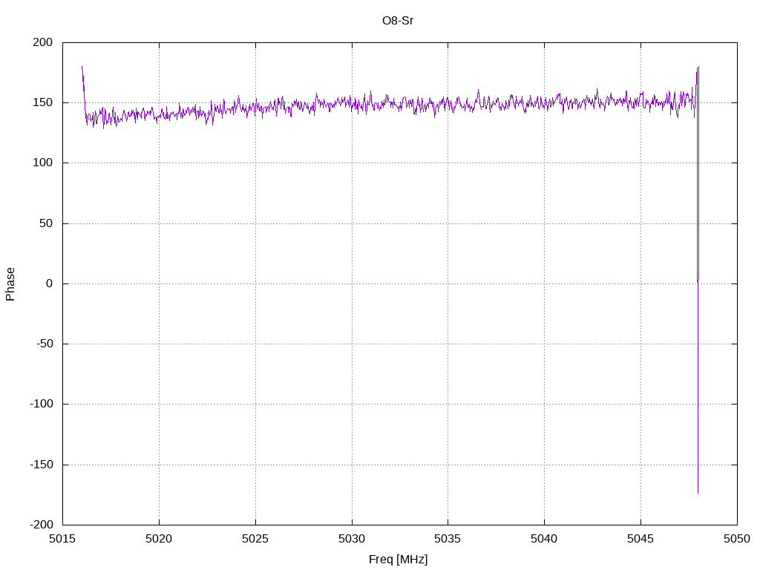
Task: Click the x-axis value 5025
Action: tap(255, 539)
